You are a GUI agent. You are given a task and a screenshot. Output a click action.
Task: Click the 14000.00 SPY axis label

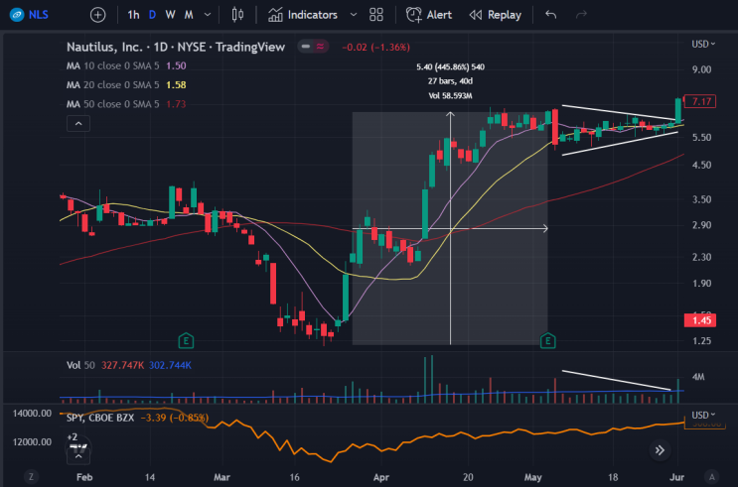coord(32,414)
